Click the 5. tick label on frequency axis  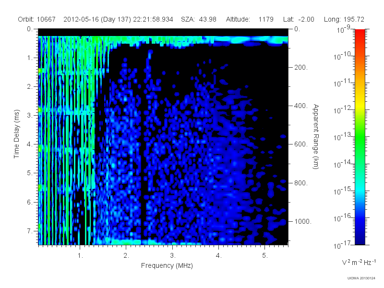pos(265,256)
